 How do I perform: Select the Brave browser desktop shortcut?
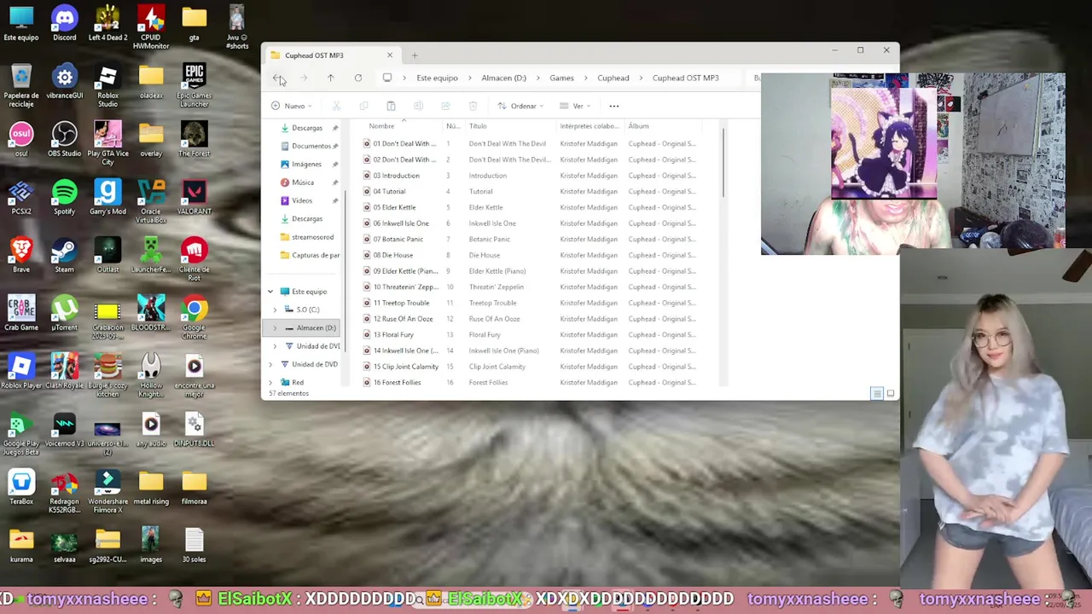point(21,256)
